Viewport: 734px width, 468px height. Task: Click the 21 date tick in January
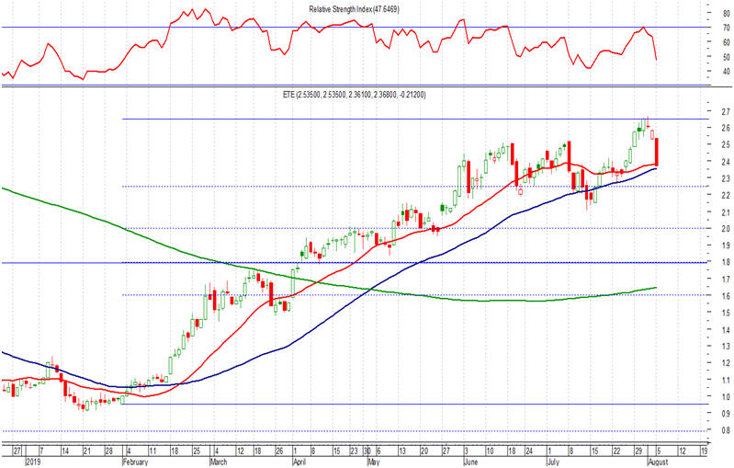pos(87,451)
